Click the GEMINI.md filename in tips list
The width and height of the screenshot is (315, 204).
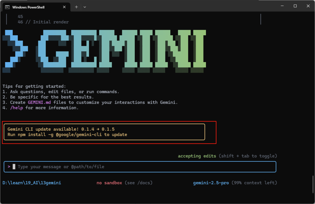click(x=39, y=102)
